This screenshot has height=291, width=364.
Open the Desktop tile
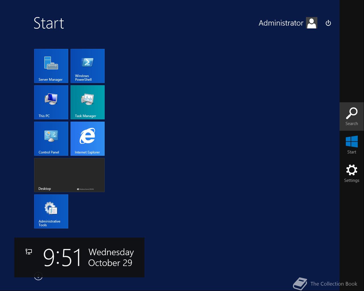[x=69, y=175]
